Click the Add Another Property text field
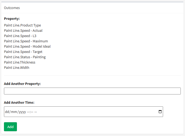Image resolution: width=185 pixels, height=136 pixels. [92, 91]
